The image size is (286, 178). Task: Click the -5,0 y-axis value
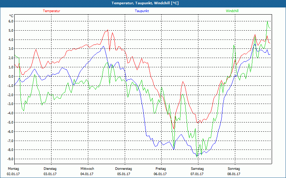pyautogui.click(x=11, y=122)
